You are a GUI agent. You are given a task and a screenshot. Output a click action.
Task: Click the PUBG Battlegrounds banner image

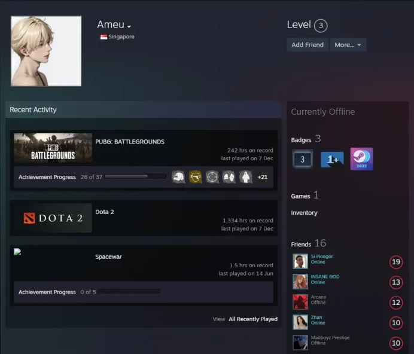53,148
